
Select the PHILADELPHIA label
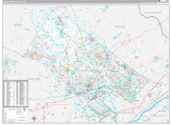pos(125,113)
